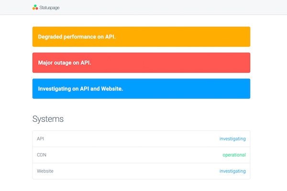Click the investigating status for Website

point(232,171)
